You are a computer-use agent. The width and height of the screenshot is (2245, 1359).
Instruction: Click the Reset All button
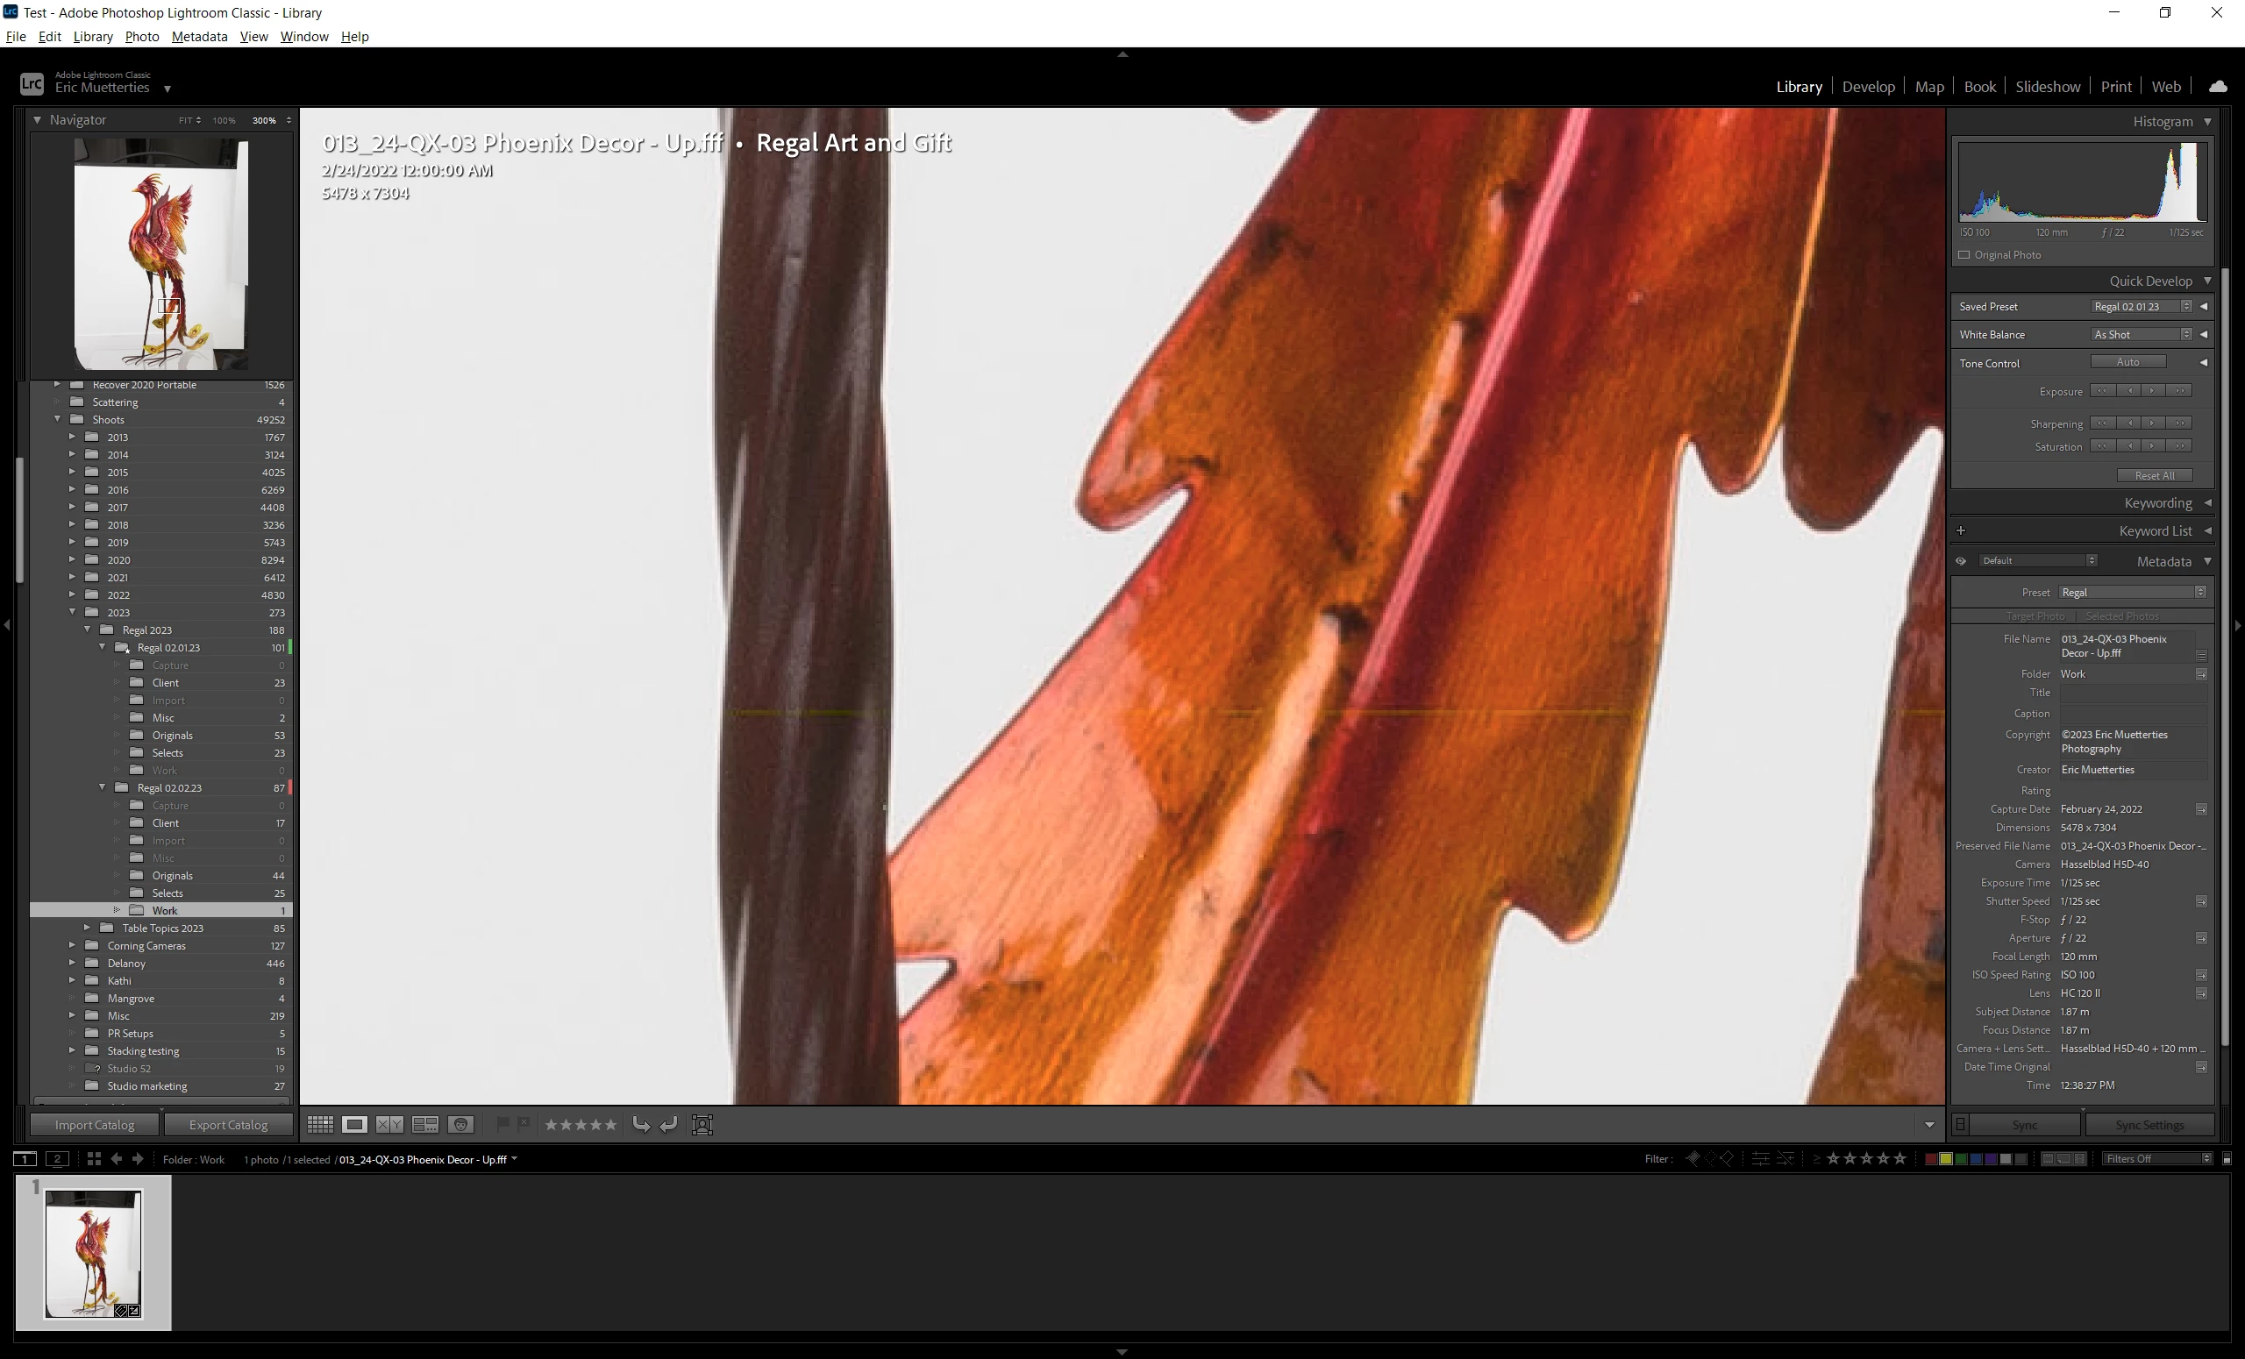(x=2154, y=475)
